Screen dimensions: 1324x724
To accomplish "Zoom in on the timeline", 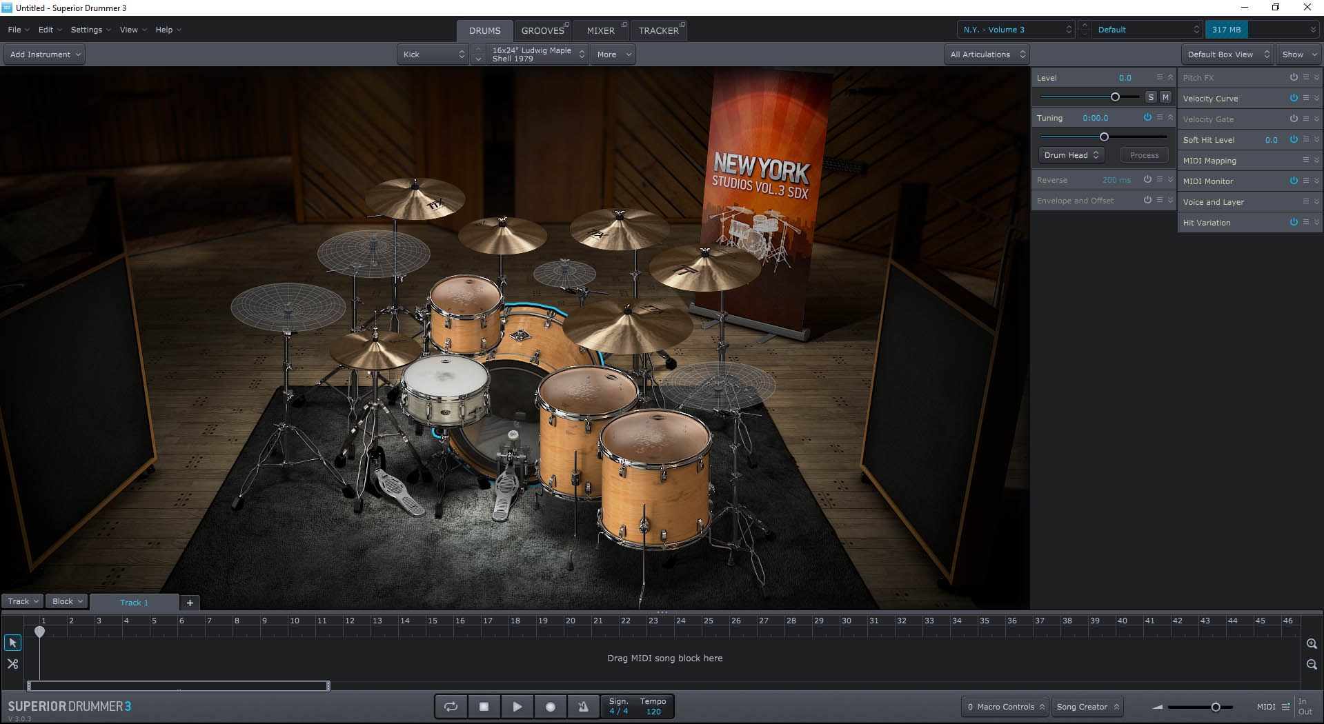I will pos(1312,643).
